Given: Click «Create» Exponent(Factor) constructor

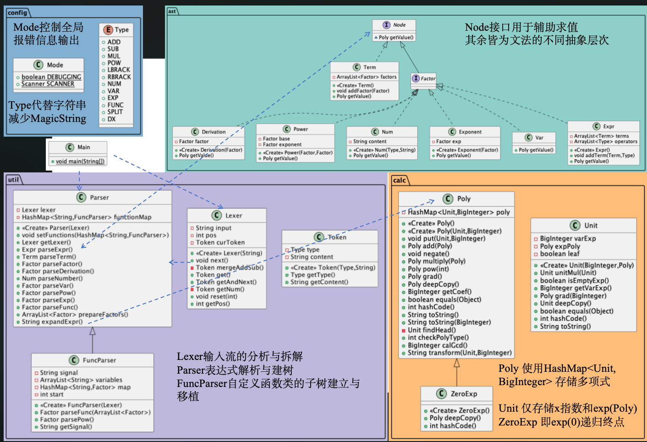Looking at the screenshot, I should (x=467, y=150).
